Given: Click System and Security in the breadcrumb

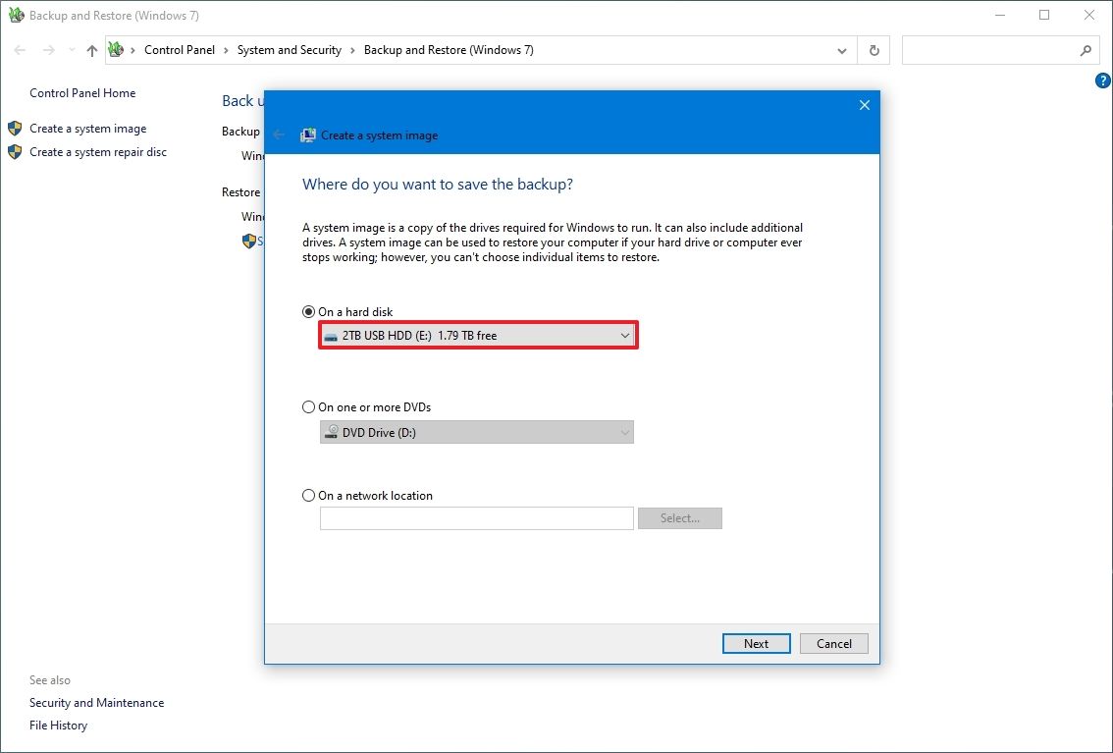Looking at the screenshot, I should (289, 50).
